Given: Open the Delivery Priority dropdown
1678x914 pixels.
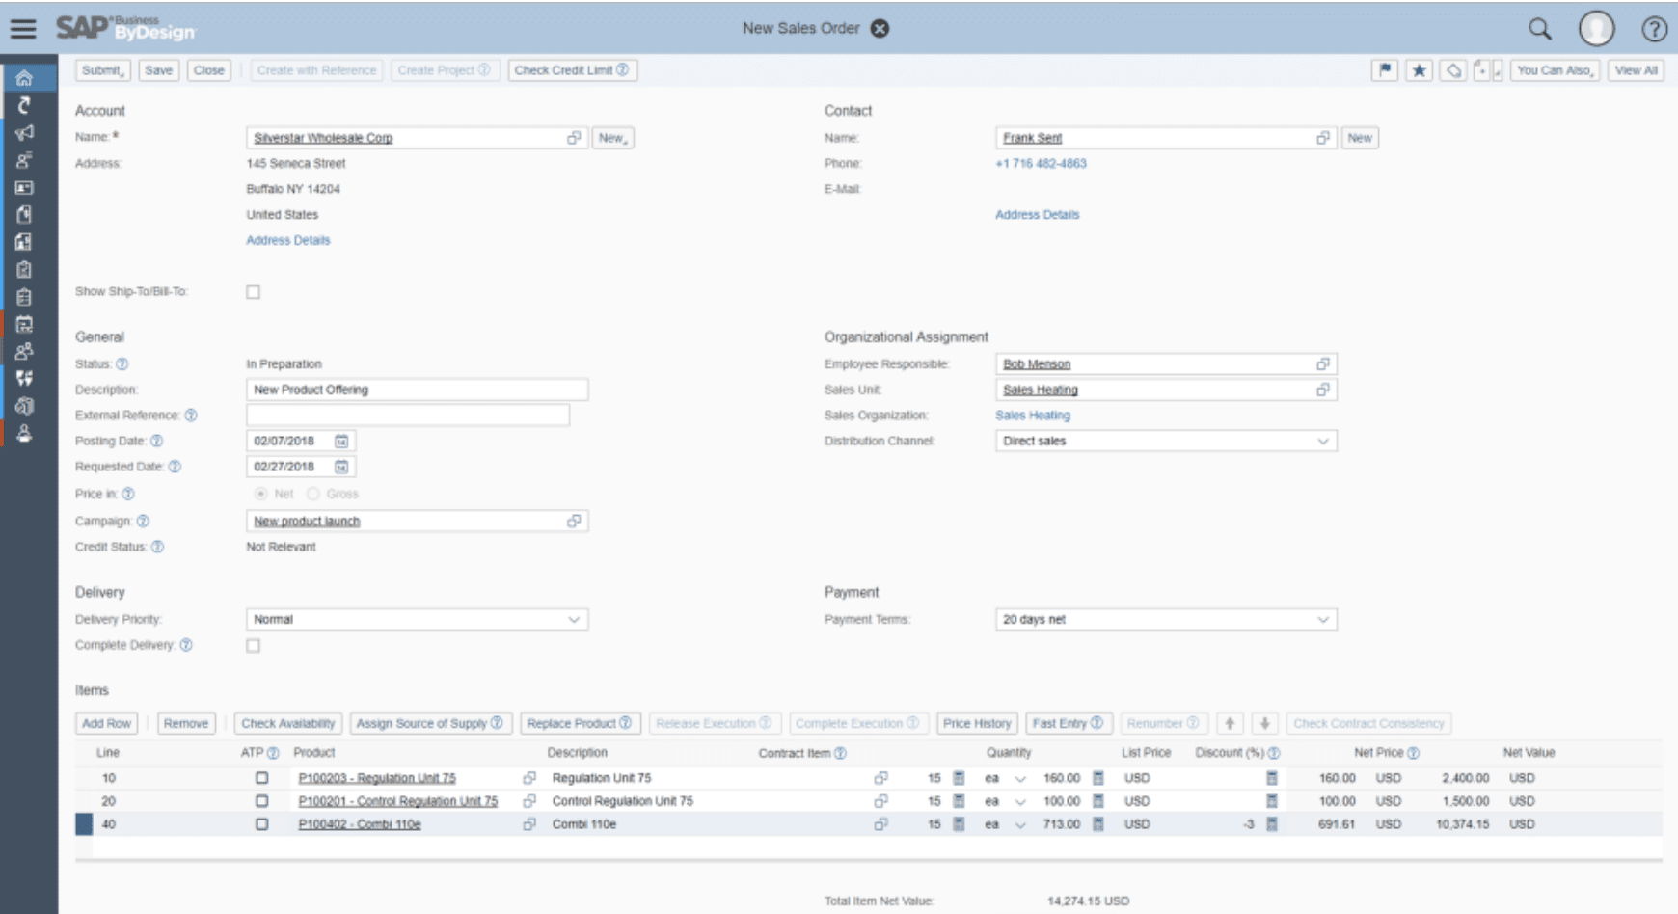Looking at the screenshot, I should click(571, 619).
